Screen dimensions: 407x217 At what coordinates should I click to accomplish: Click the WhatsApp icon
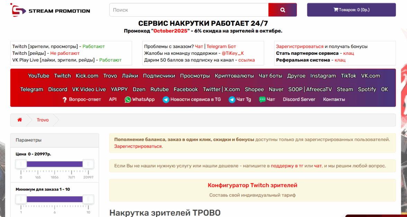[128, 99]
